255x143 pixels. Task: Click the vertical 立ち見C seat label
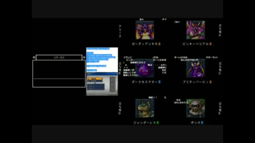pos(220,68)
